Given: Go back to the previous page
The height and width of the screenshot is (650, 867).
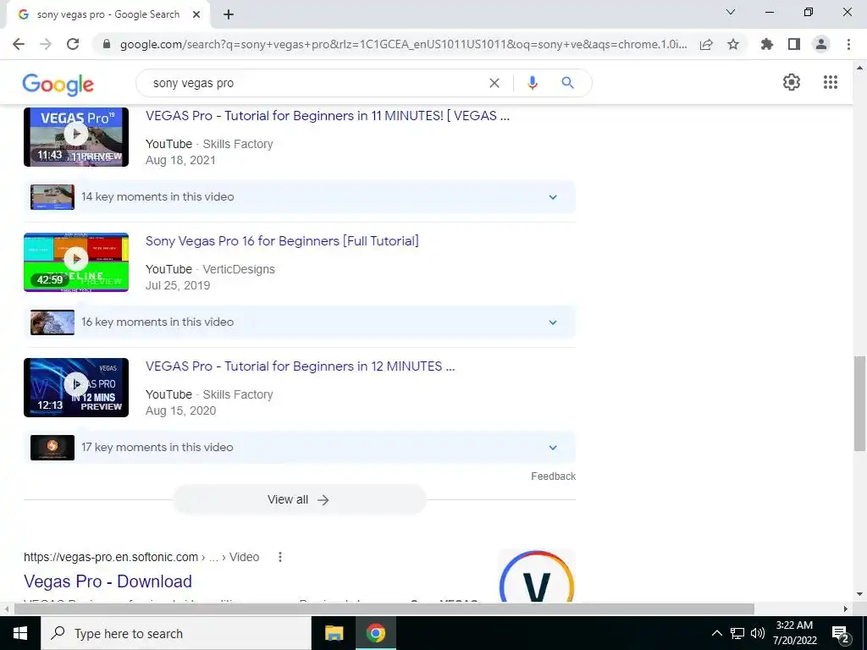Looking at the screenshot, I should coord(19,44).
